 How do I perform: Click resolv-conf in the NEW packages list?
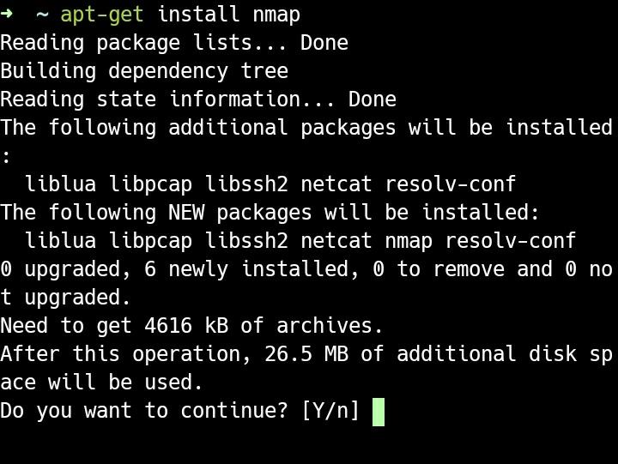511,241
